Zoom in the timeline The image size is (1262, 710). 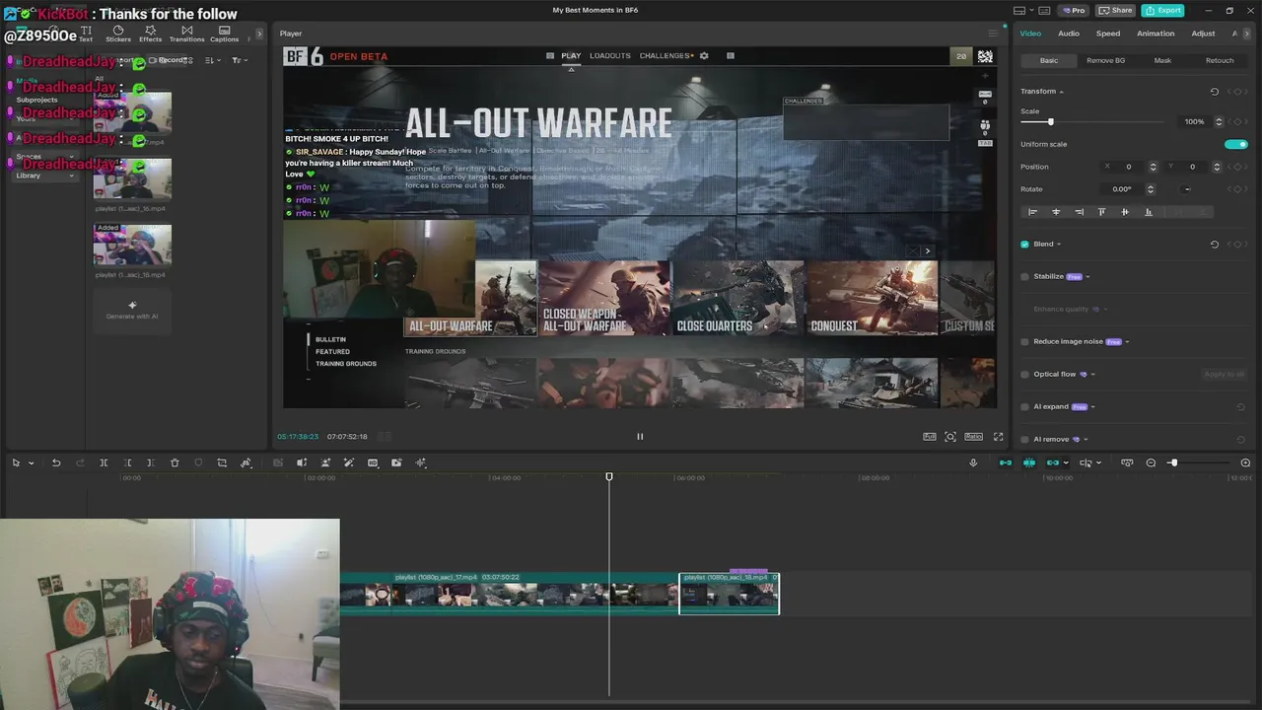pyautogui.click(x=1245, y=462)
